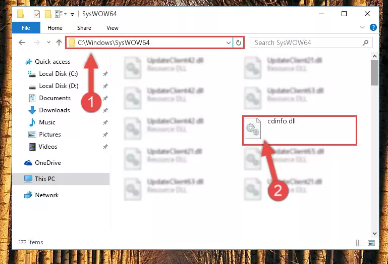Select This PC in navigation pane
Screen dimensions: 388x264
61,179
